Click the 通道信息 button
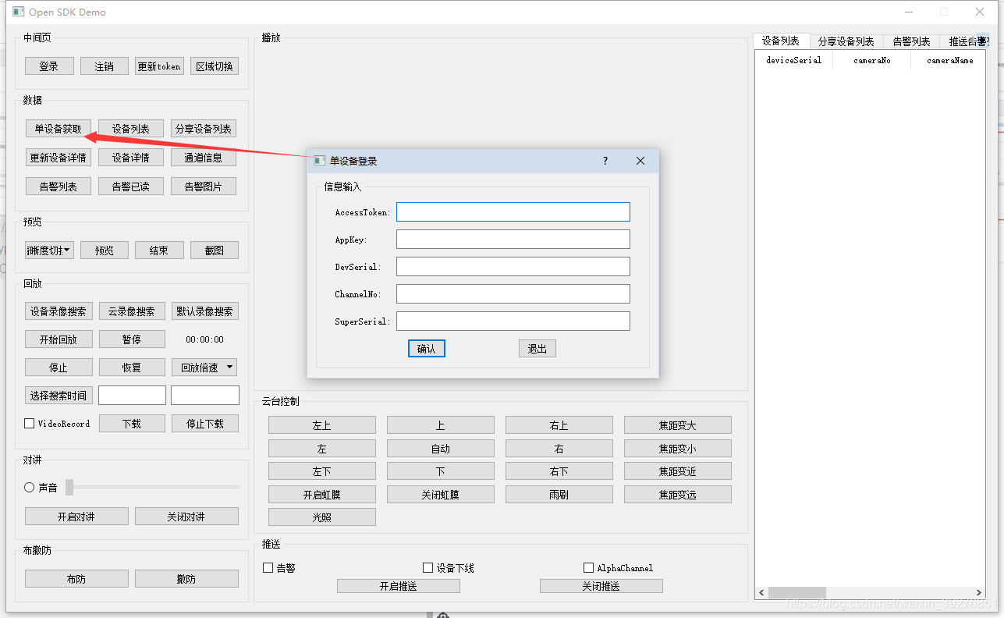Screen dimensions: 1004x618 204,158
